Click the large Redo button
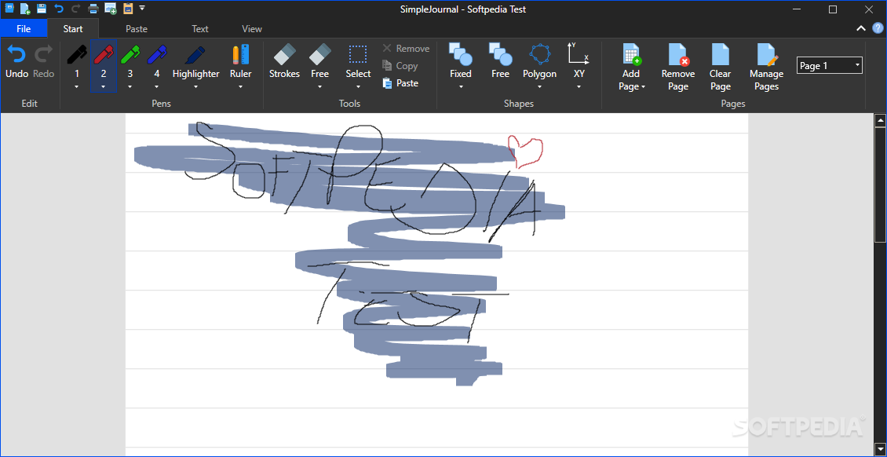 43,63
